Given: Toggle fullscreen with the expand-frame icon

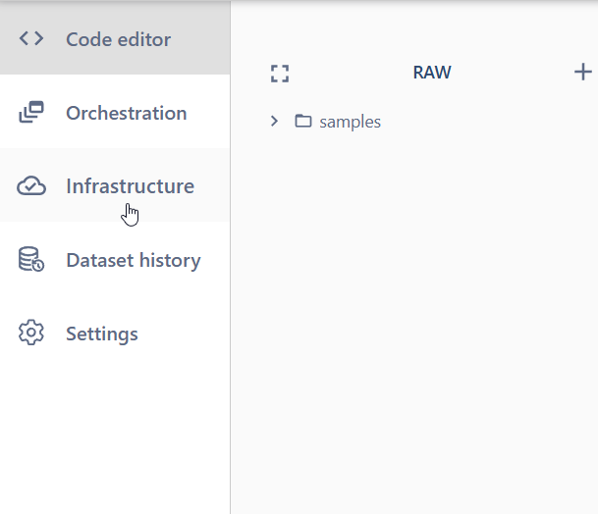Looking at the screenshot, I should 280,74.
